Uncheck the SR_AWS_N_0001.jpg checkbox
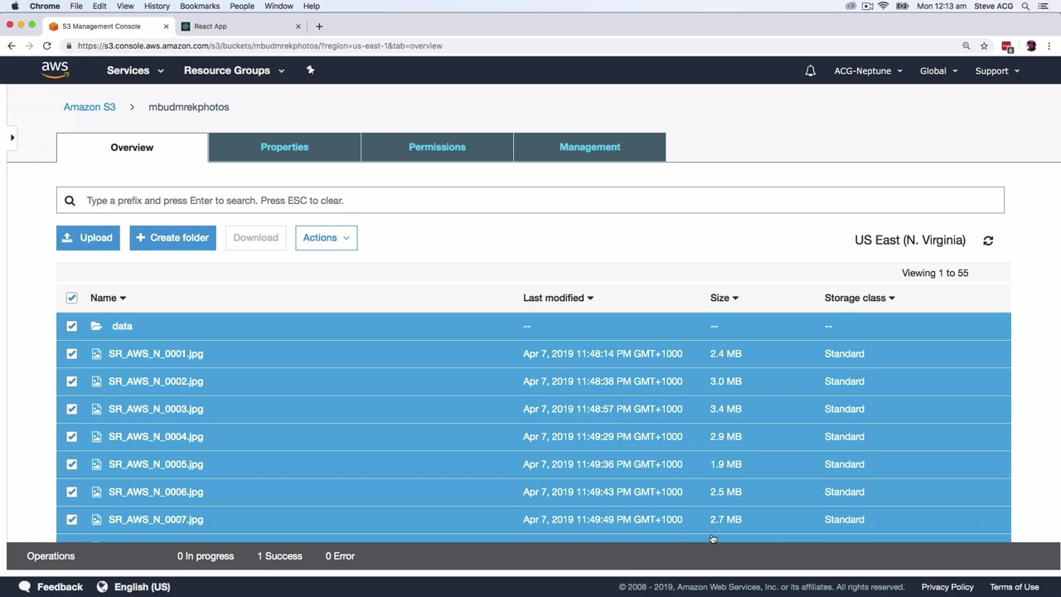The width and height of the screenshot is (1061, 597). [x=72, y=354]
